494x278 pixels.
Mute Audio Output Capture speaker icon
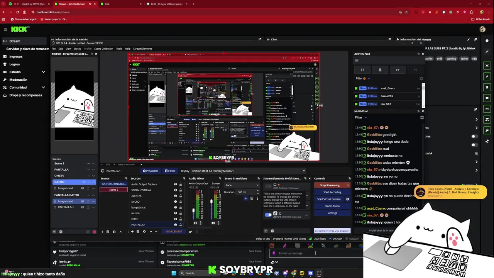195,223
